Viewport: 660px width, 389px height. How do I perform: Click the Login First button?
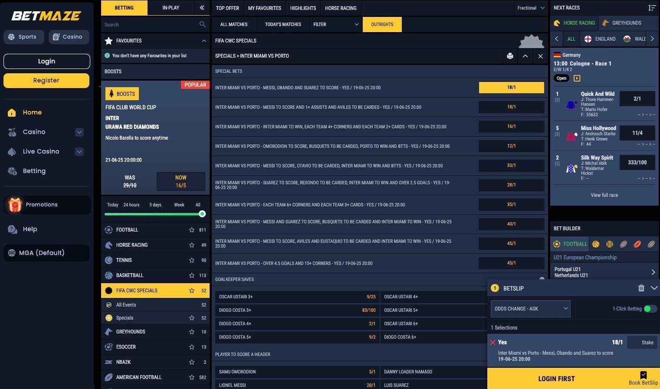tap(556, 379)
